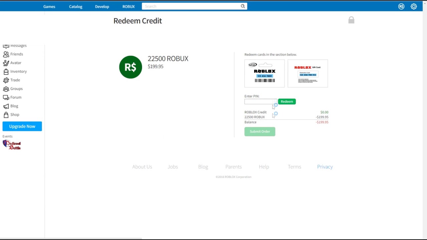The image size is (427, 240).
Task: Go to Groups in the sidebar
Action: coord(16,89)
